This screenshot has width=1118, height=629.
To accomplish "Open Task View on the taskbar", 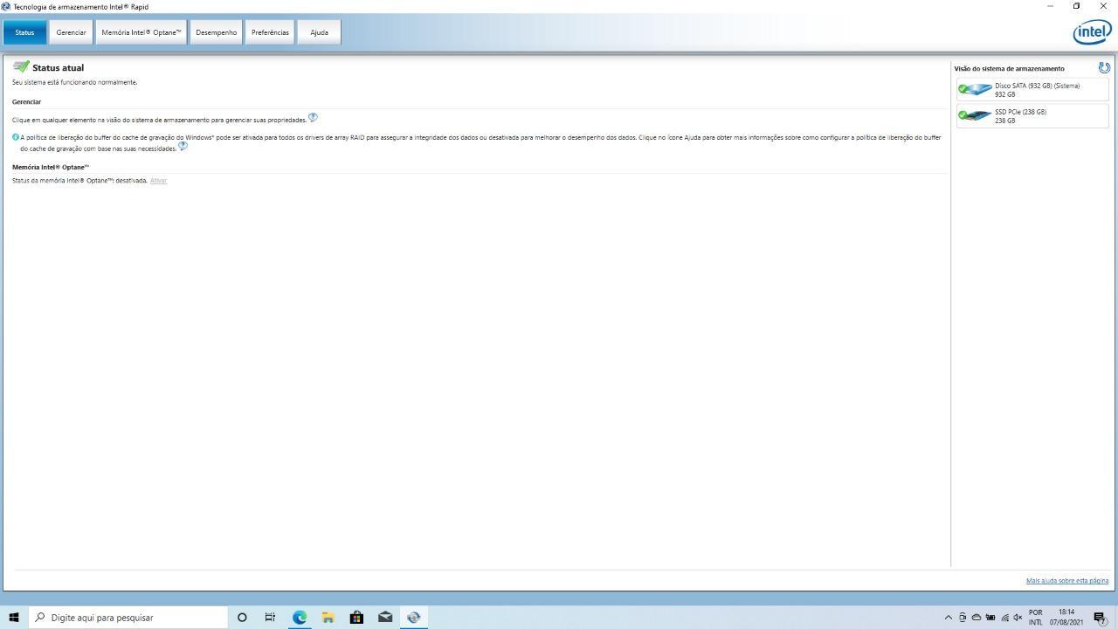I will 270,618.
